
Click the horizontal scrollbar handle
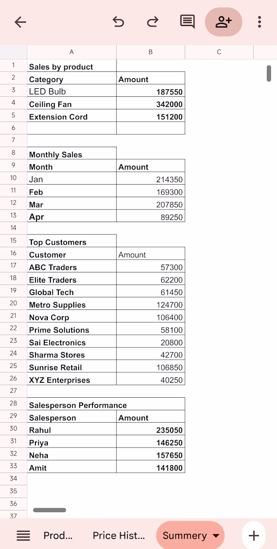(50, 510)
